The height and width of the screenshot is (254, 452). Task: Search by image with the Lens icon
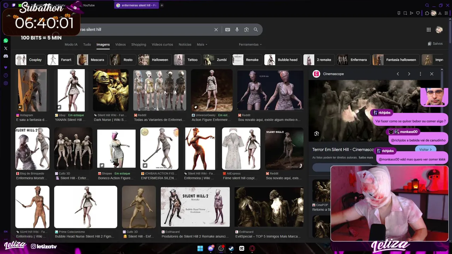(x=246, y=30)
